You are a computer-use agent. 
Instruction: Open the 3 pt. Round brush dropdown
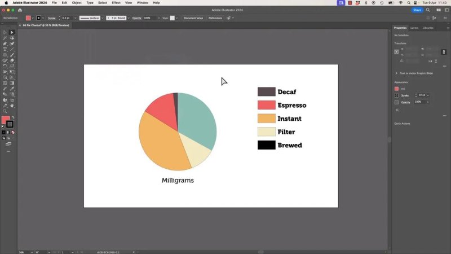tap(129, 18)
